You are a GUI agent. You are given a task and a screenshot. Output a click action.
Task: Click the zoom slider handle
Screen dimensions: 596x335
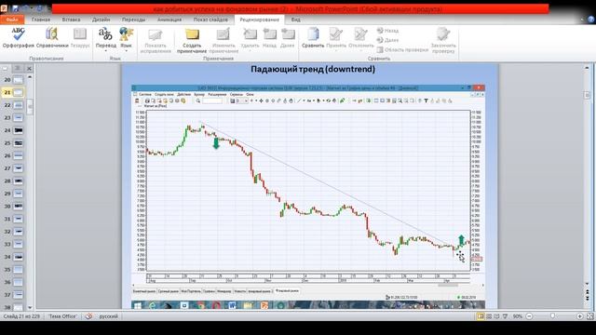click(x=552, y=316)
